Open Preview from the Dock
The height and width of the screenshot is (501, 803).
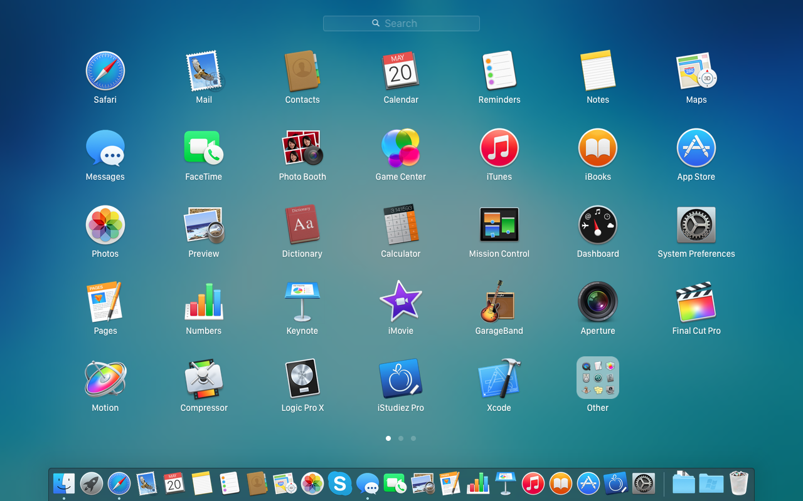[423, 483]
